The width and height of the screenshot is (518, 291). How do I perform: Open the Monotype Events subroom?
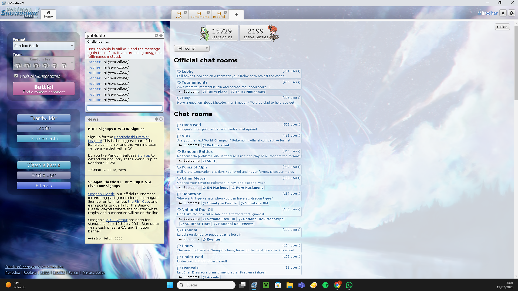(220, 203)
